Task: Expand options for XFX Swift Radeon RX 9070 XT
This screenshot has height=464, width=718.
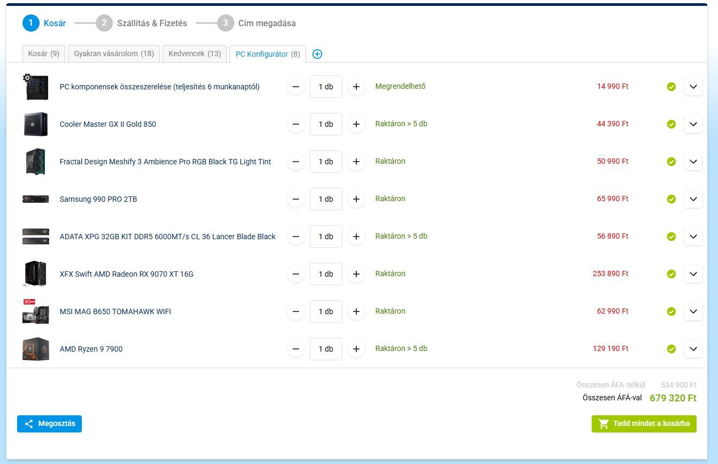Action: point(693,274)
